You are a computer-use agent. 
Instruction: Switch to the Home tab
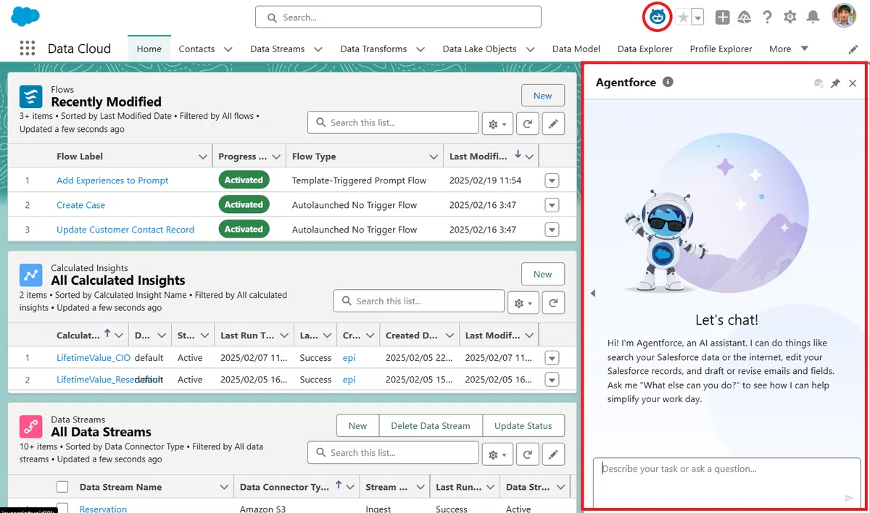point(149,49)
